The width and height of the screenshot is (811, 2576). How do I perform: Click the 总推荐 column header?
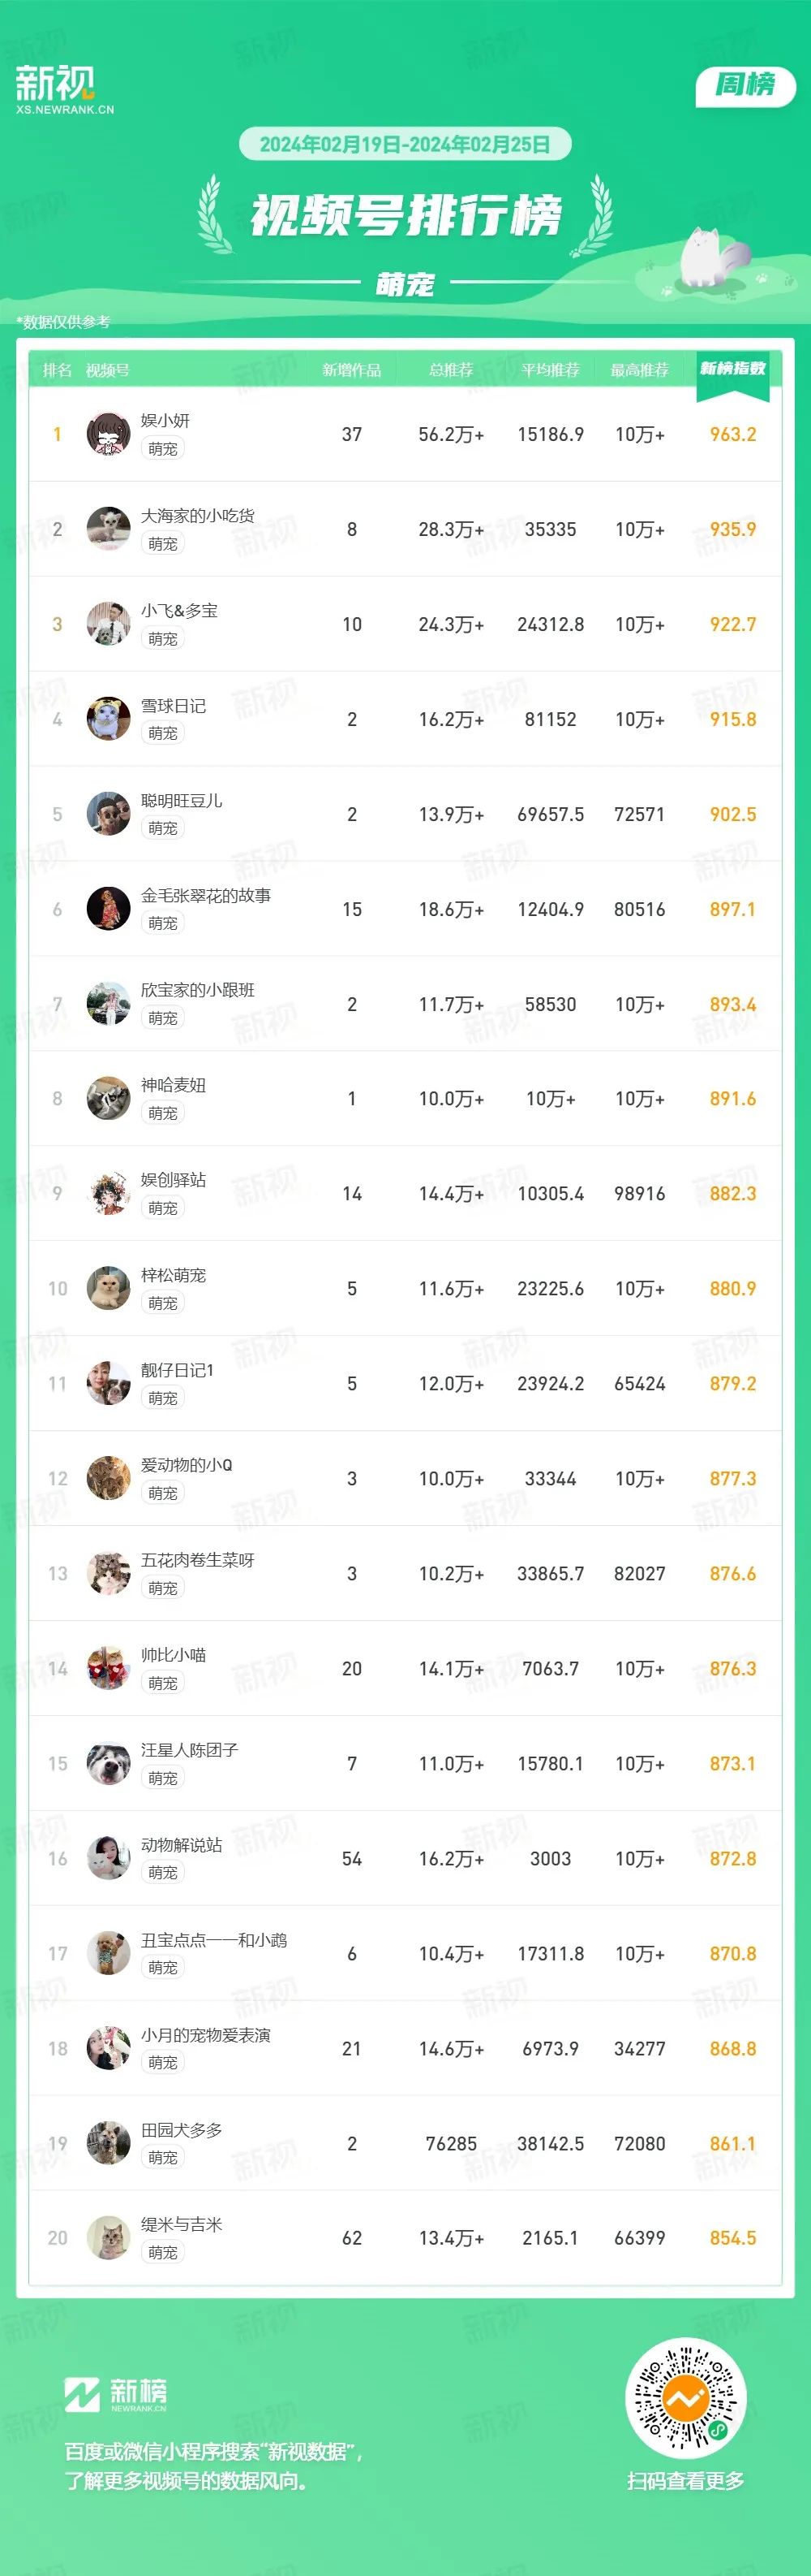tap(450, 370)
